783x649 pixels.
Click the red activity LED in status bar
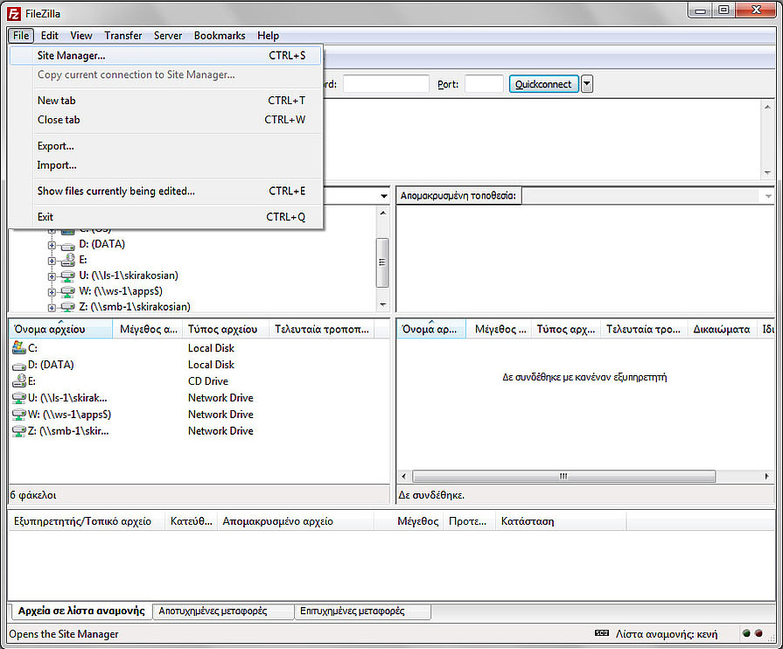coord(759,633)
